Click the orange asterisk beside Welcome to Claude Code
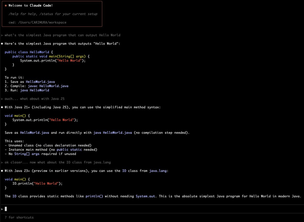Viewport: 304px width, 222px height. point(6,6)
